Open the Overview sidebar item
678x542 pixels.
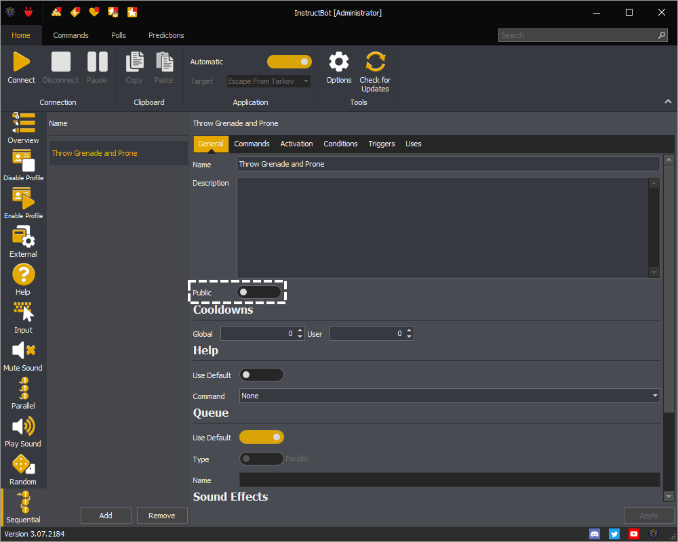tap(23, 128)
